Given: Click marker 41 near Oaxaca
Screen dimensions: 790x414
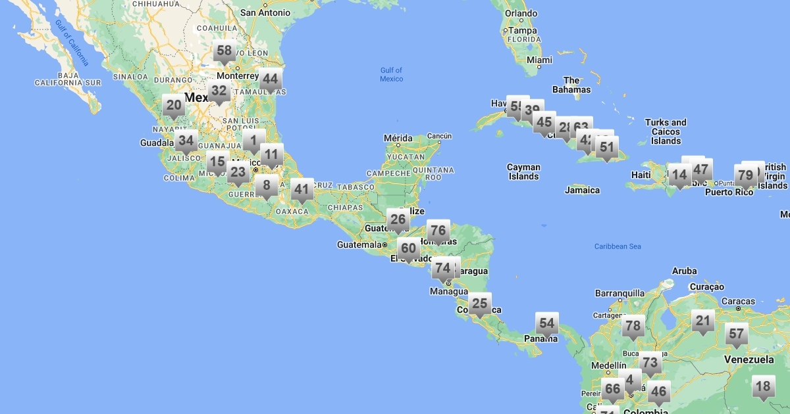Looking at the screenshot, I should [x=302, y=191].
